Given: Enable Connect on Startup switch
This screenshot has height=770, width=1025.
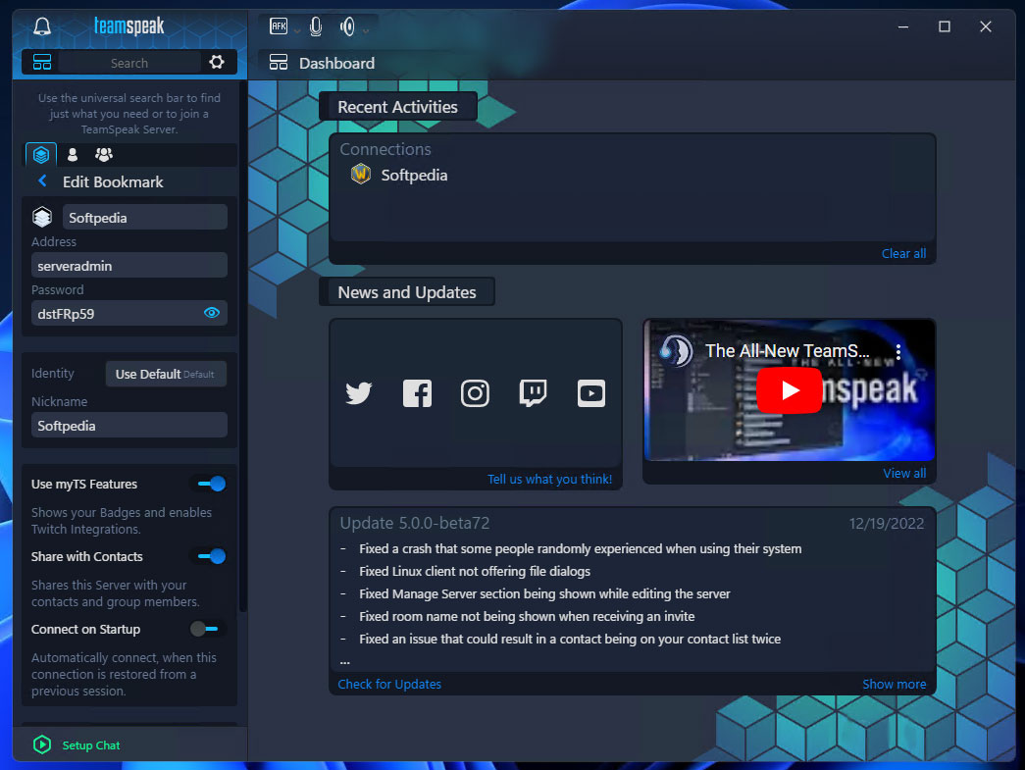Looking at the screenshot, I should 204,629.
